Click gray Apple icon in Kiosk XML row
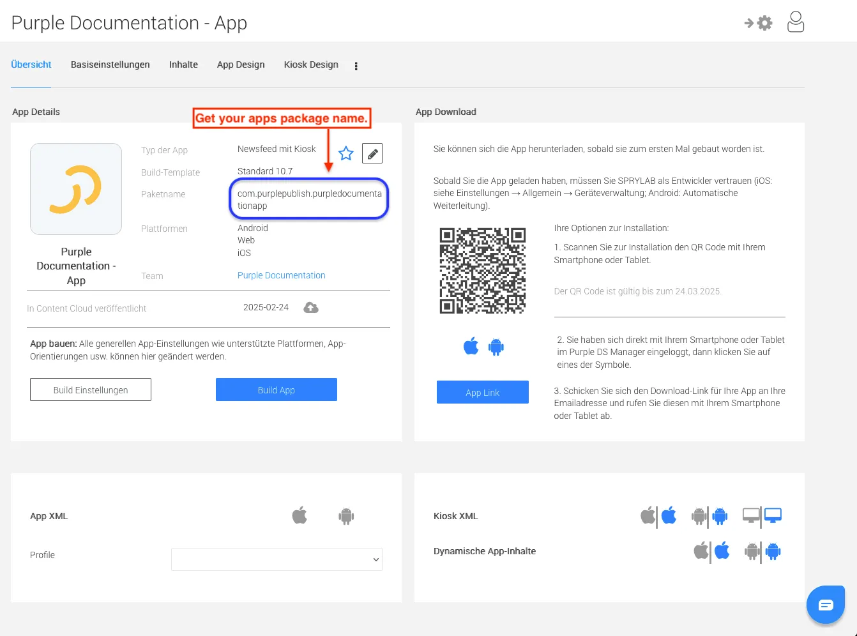 pyautogui.click(x=648, y=515)
